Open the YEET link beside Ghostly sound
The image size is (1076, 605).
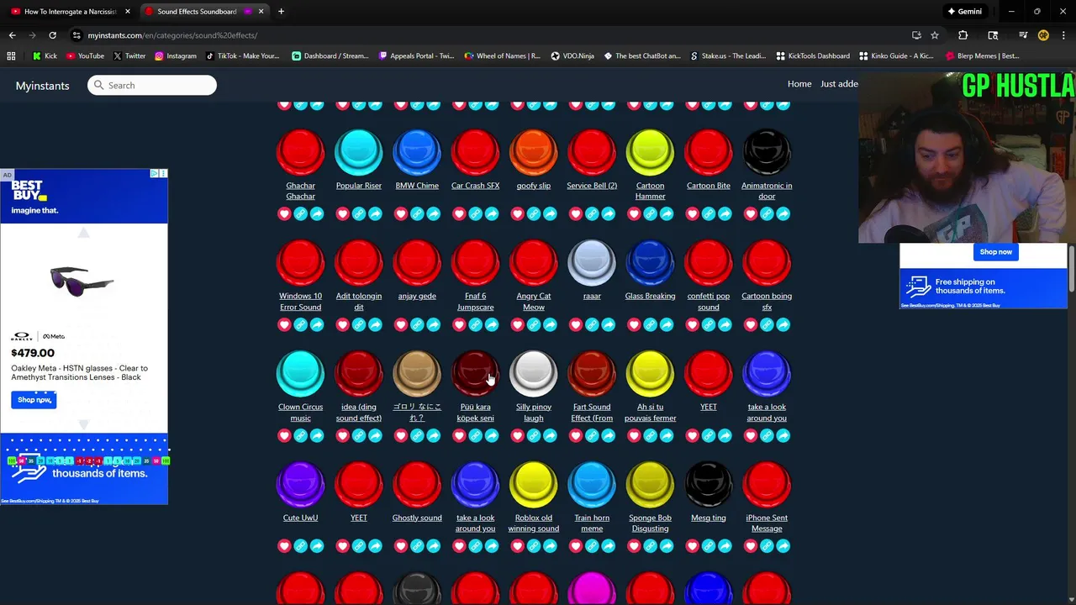pos(359,518)
